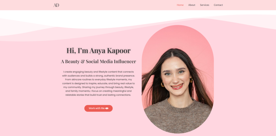Go to the Home nav link
276x136 pixels.
[x=180, y=5]
